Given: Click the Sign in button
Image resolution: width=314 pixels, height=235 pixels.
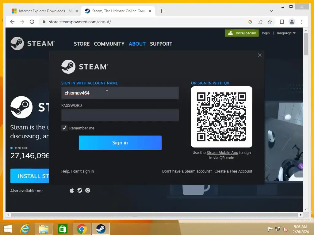Looking at the screenshot, I should [120, 143].
